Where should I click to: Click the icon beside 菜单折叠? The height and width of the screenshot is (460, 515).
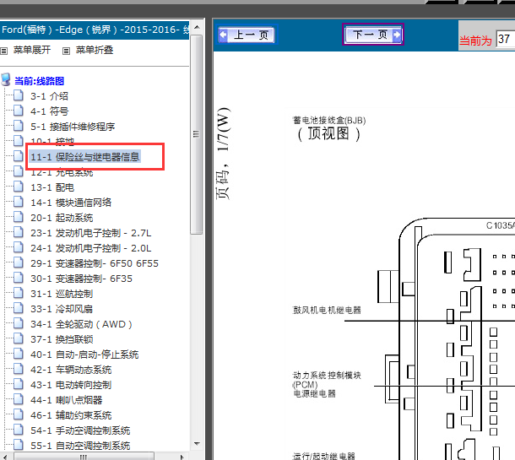pos(67,51)
